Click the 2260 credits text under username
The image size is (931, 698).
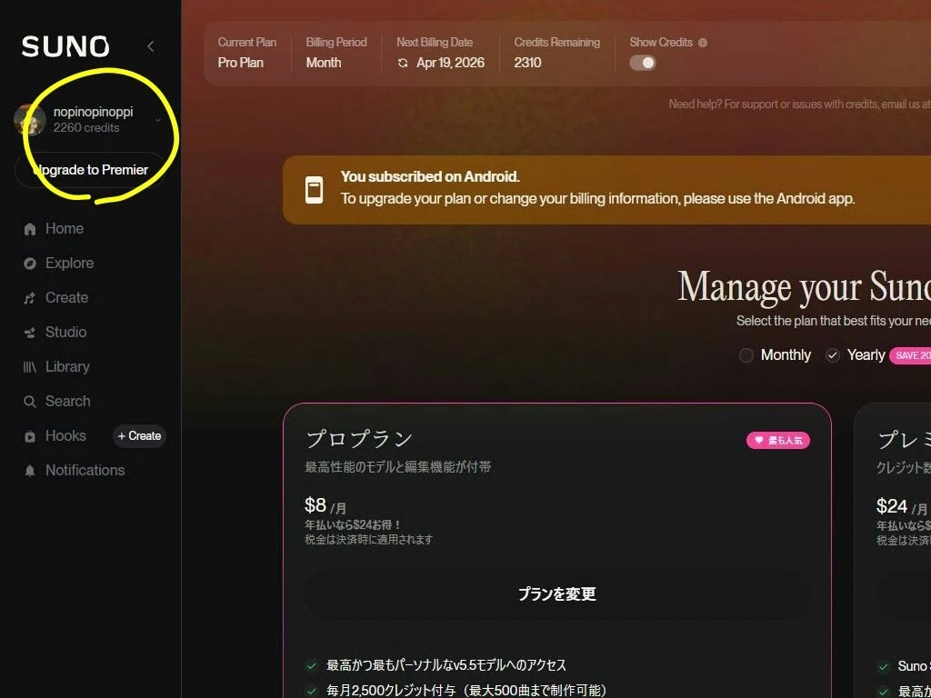tap(86, 127)
